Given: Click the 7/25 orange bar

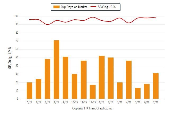Looking at the screenshot, I should click(47, 79).
